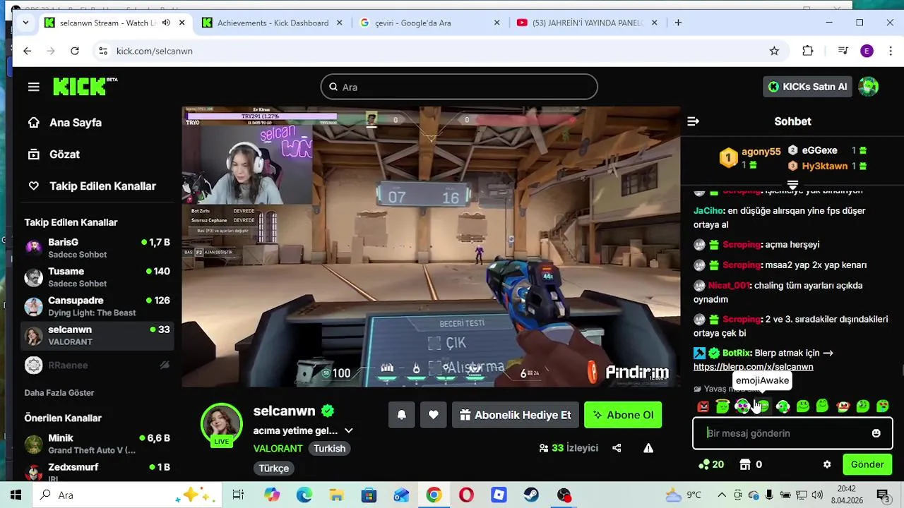Collapse the chat panel with arrow icon
The height and width of the screenshot is (508, 904).
(693, 121)
